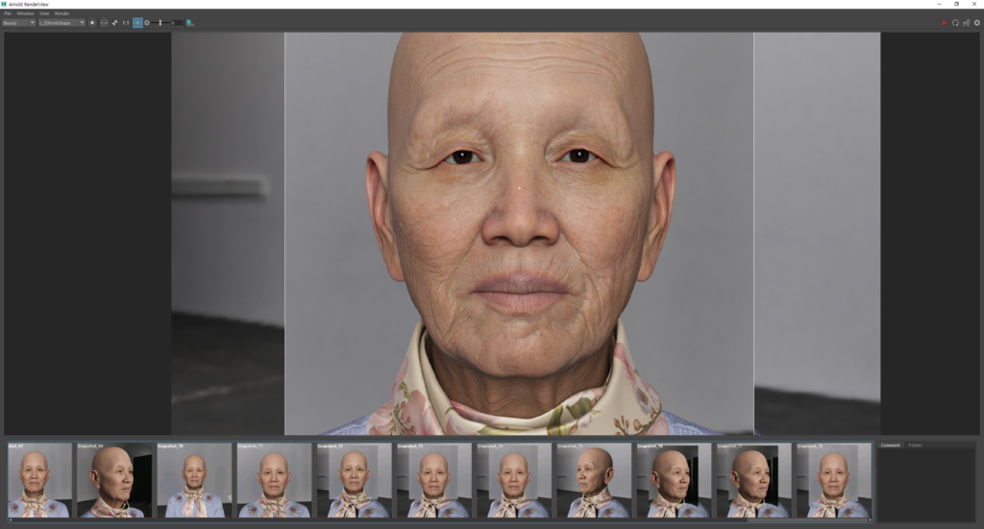This screenshot has height=529, width=984.
Task: Click the split-circle compare icon
Action: (x=104, y=23)
